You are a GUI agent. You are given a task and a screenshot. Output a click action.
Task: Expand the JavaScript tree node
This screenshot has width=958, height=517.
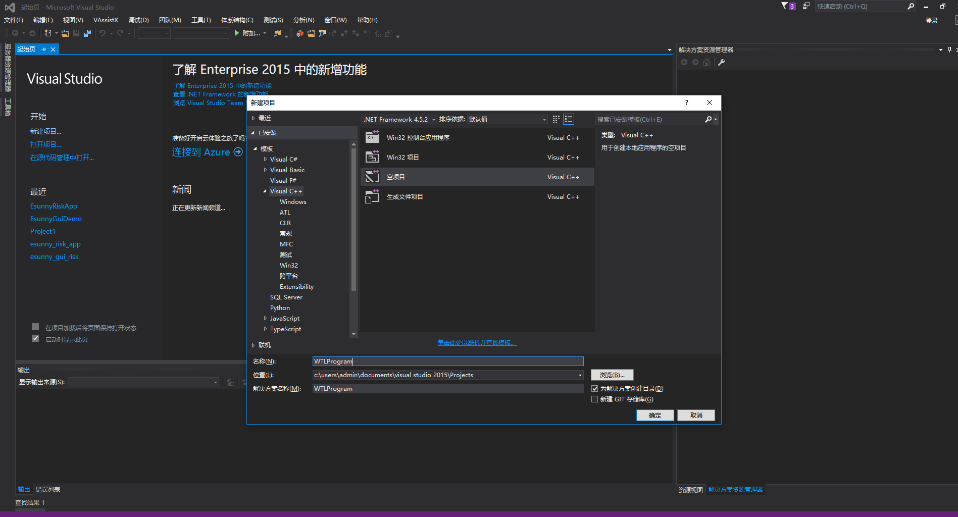coord(265,318)
